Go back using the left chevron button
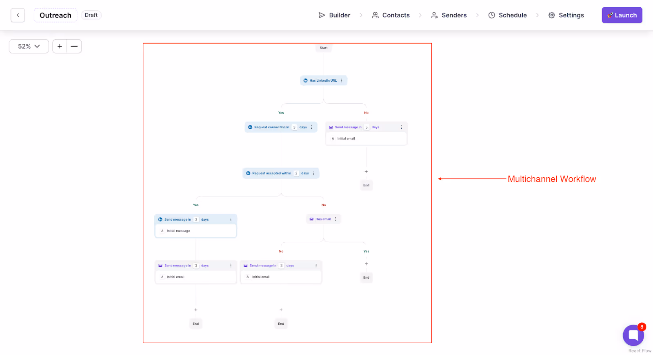 pyautogui.click(x=18, y=15)
